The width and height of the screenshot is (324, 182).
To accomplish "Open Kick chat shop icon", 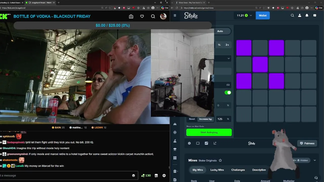I will [x=156, y=175].
